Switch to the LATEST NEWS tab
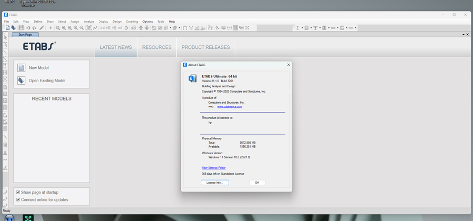473x221 pixels. point(116,47)
